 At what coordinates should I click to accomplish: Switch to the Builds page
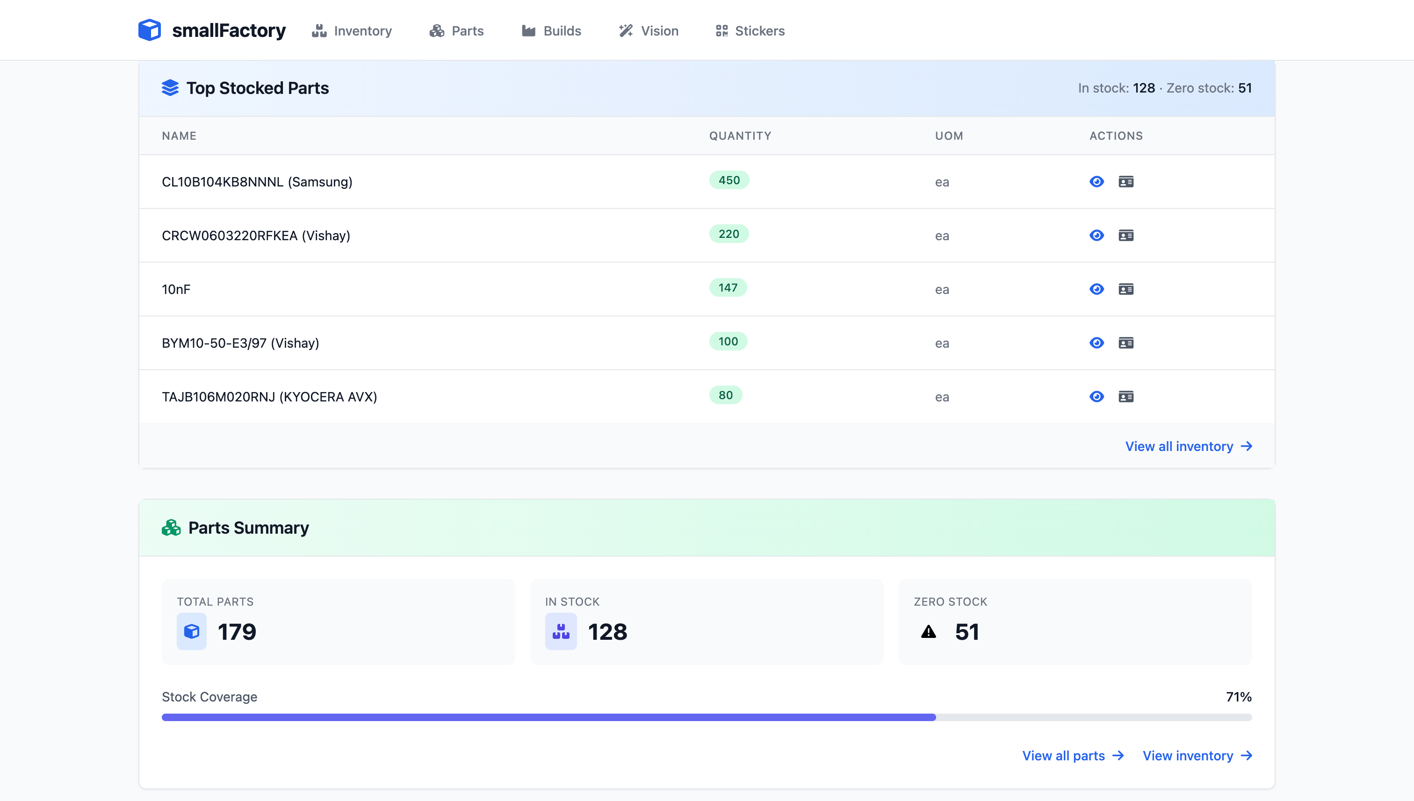tap(551, 31)
